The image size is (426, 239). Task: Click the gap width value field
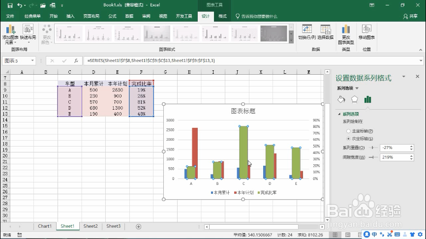395,157
